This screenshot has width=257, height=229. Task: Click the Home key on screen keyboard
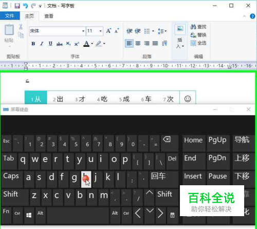pos(194,144)
